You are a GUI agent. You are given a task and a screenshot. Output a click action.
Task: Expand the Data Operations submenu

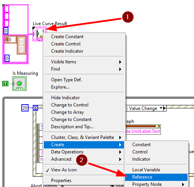click(x=84, y=152)
